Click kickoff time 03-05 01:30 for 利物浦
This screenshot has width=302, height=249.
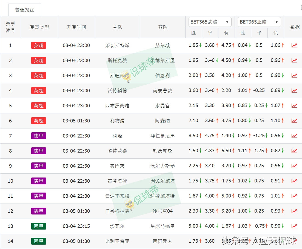click(x=76, y=121)
